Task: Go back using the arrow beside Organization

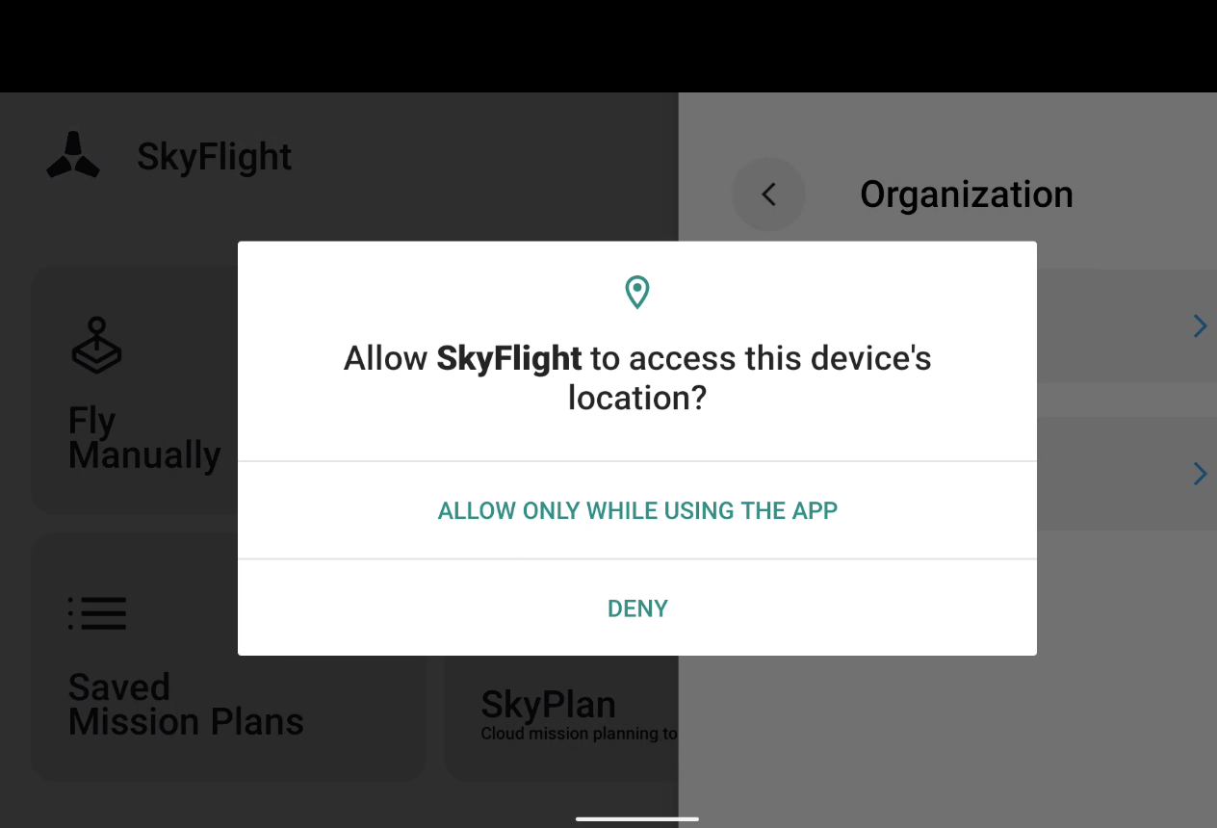Action: click(x=768, y=194)
